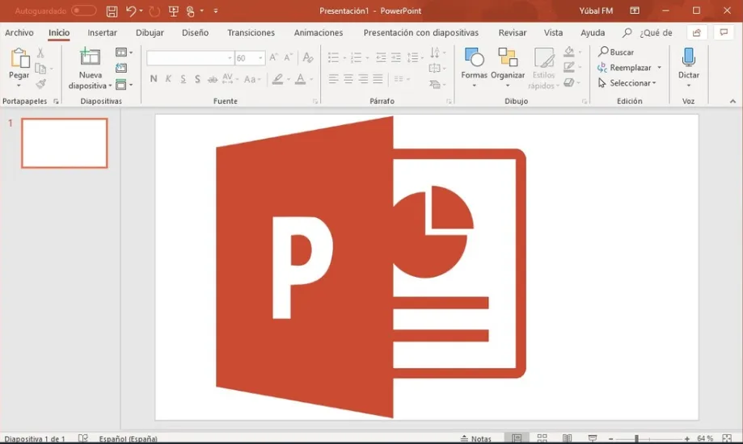The image size is (743, 444).
Task: Align text left
Action: (334, 79)
